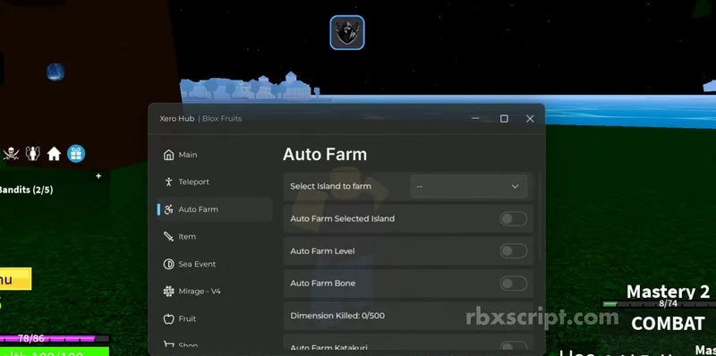Select the Auto Farm tab
This screenshot has height=356, width=716.
pyautogui.click(x=215, y=209)
